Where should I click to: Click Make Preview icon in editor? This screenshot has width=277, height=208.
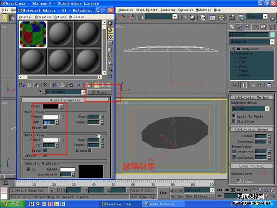(x=110, y=57)
